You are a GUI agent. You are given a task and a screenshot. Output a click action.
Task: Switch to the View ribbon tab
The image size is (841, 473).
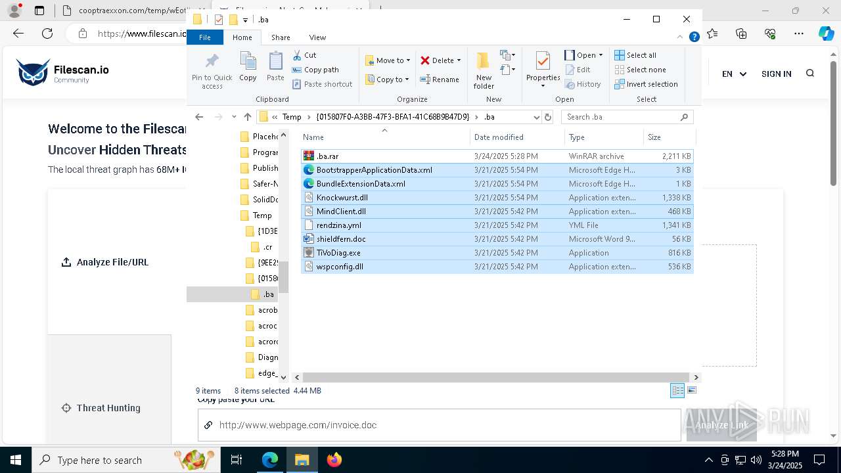click(x=317, y=37)
